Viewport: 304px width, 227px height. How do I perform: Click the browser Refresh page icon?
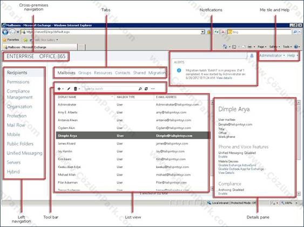[217, 32]
